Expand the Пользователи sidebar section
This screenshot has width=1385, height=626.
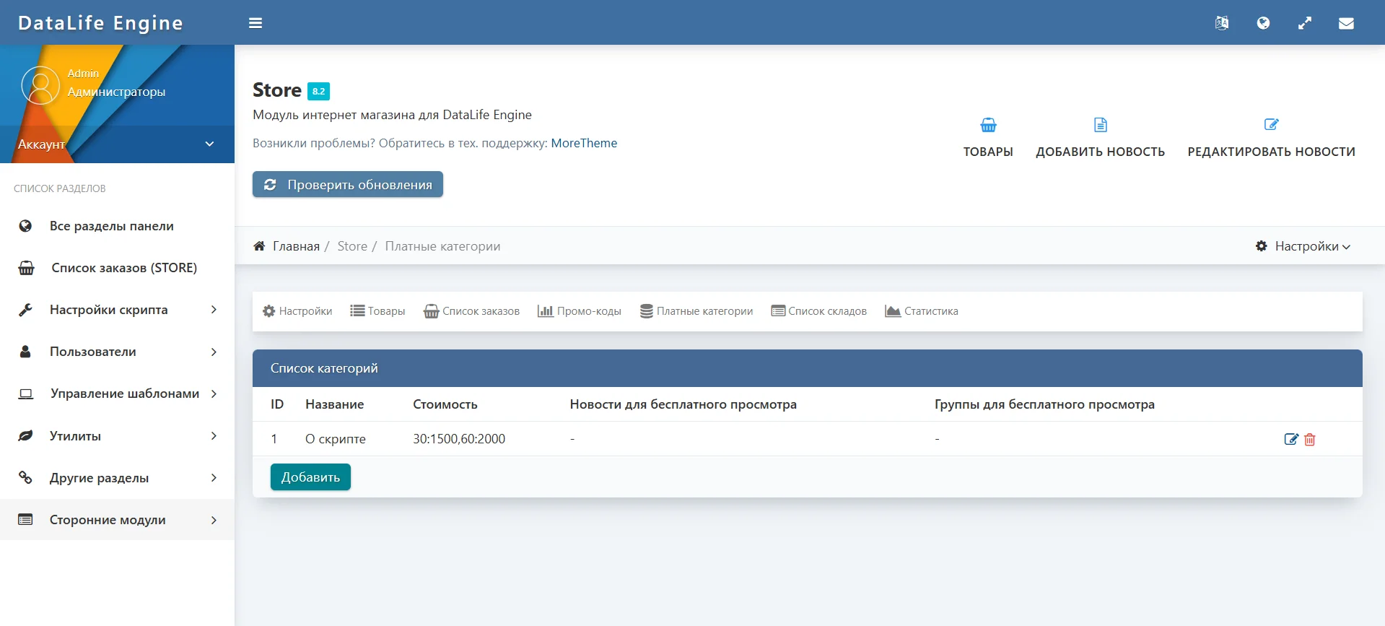pos(117,352)
